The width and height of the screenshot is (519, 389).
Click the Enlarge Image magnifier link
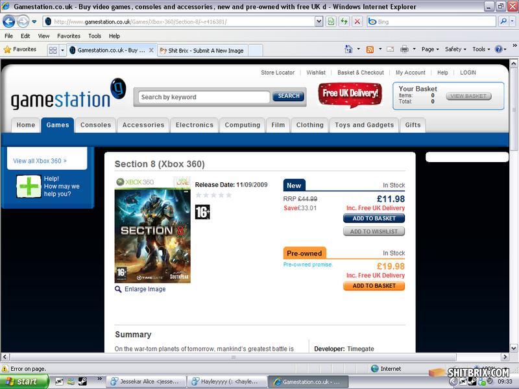click(x=140, y=289)
